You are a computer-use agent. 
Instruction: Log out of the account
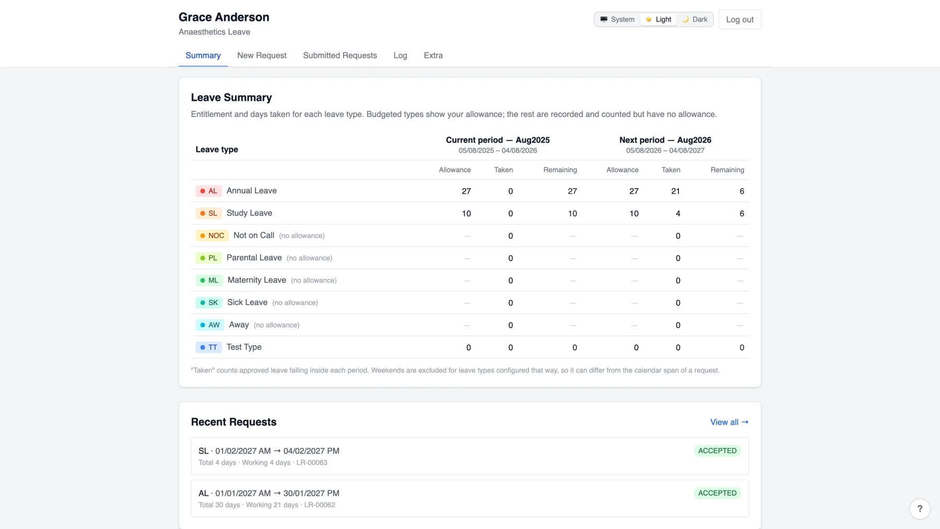[x=739, y=19]
